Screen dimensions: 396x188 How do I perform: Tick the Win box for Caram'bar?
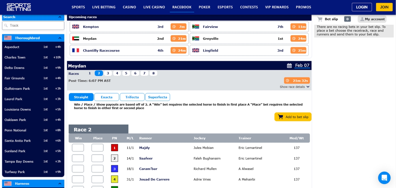click(x=78, y=169)
